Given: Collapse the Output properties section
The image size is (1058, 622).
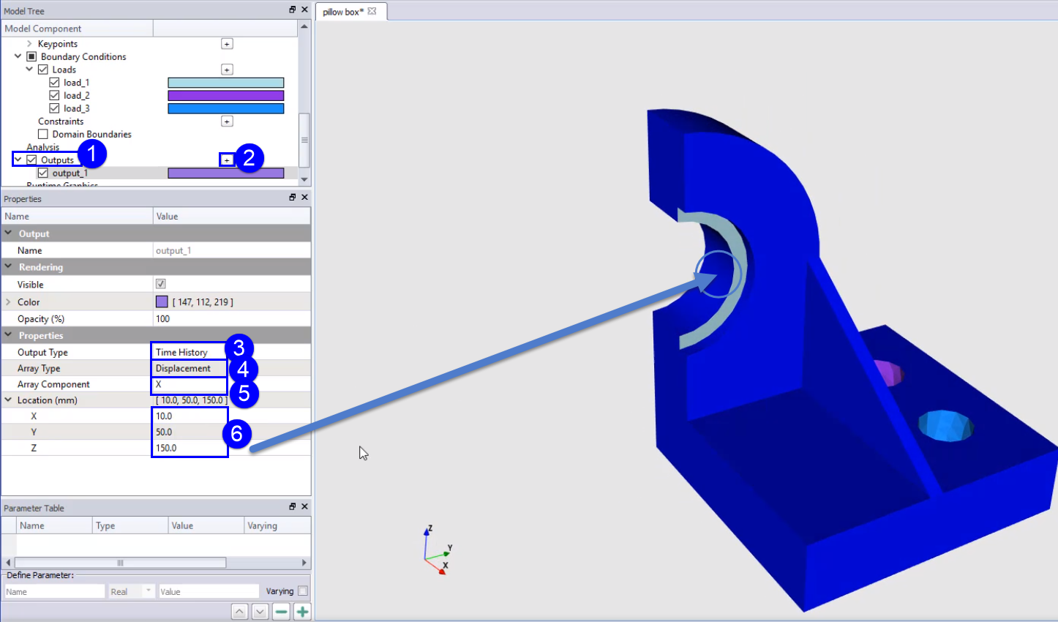Looking at the screenshot, I should (x=8, y=233).
